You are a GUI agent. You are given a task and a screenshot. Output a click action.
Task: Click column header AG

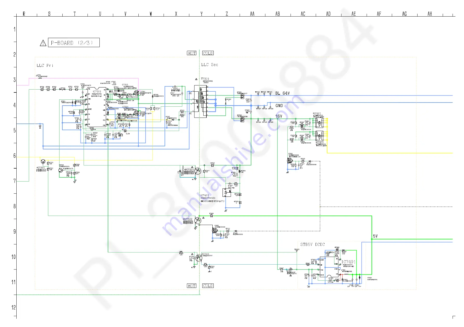(404, 14)
